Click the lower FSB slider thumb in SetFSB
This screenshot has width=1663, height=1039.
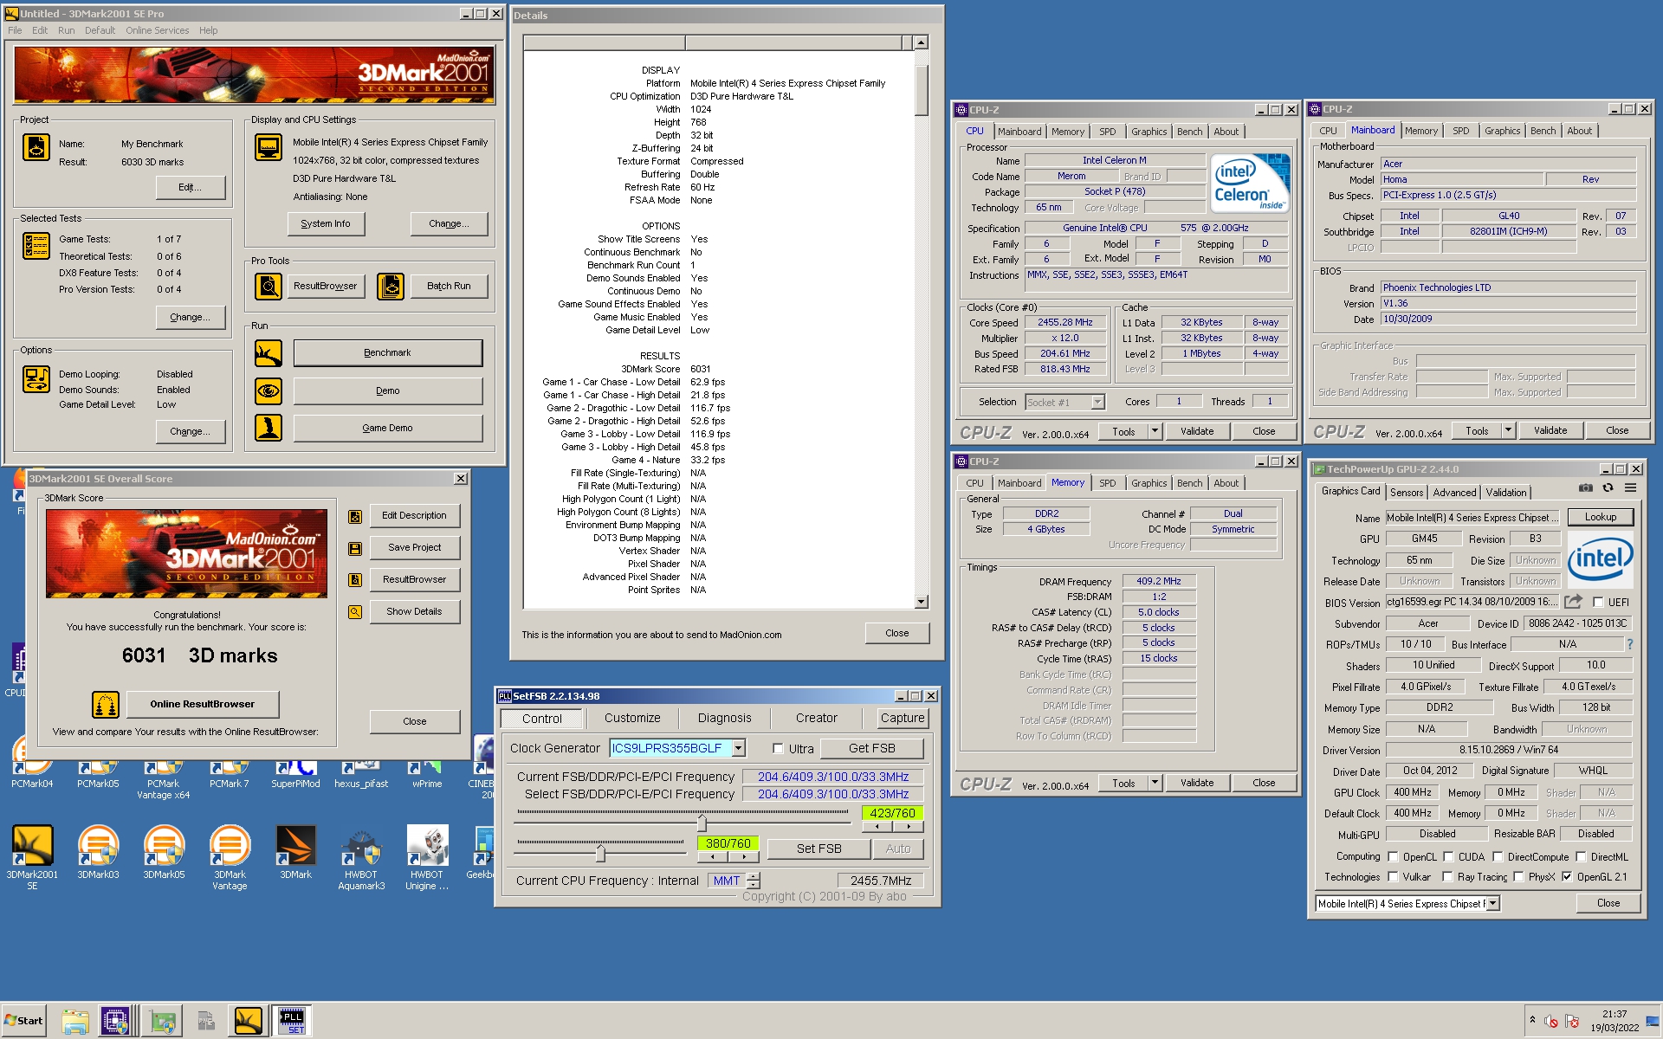(x=600, y=853)
